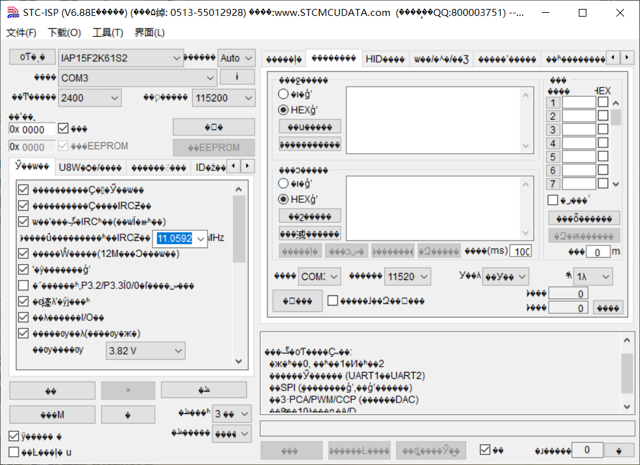Click the number 1 row button

553,103
